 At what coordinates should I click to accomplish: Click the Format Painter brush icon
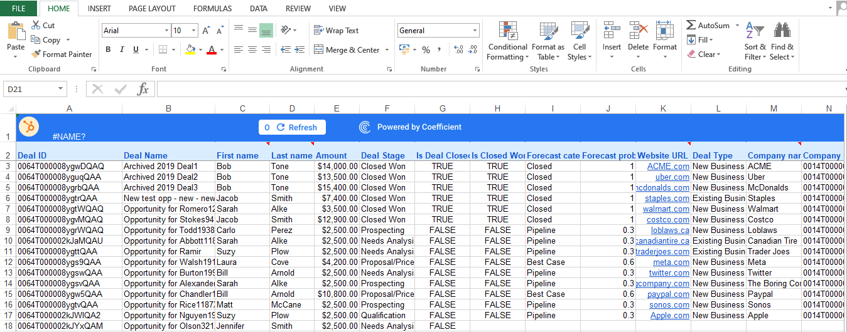click(x=36, y=54)
